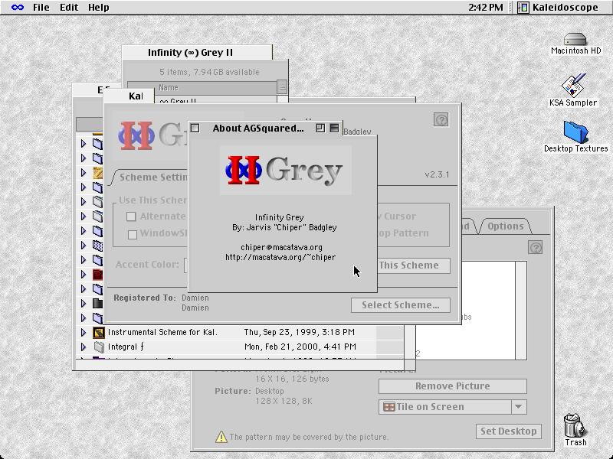
Task: Select the dotted grid folder icon in list
Action: coord(98,245)
